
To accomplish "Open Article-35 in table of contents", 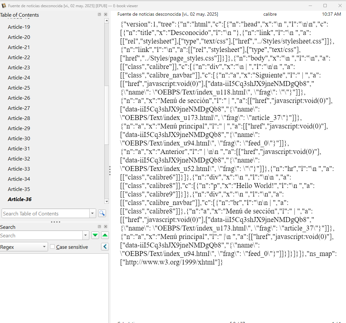I will 19,189.
